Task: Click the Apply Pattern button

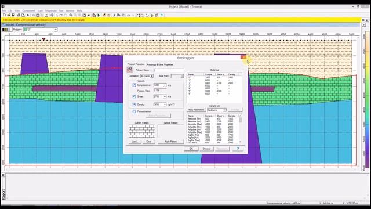Action: coord(170,142)
